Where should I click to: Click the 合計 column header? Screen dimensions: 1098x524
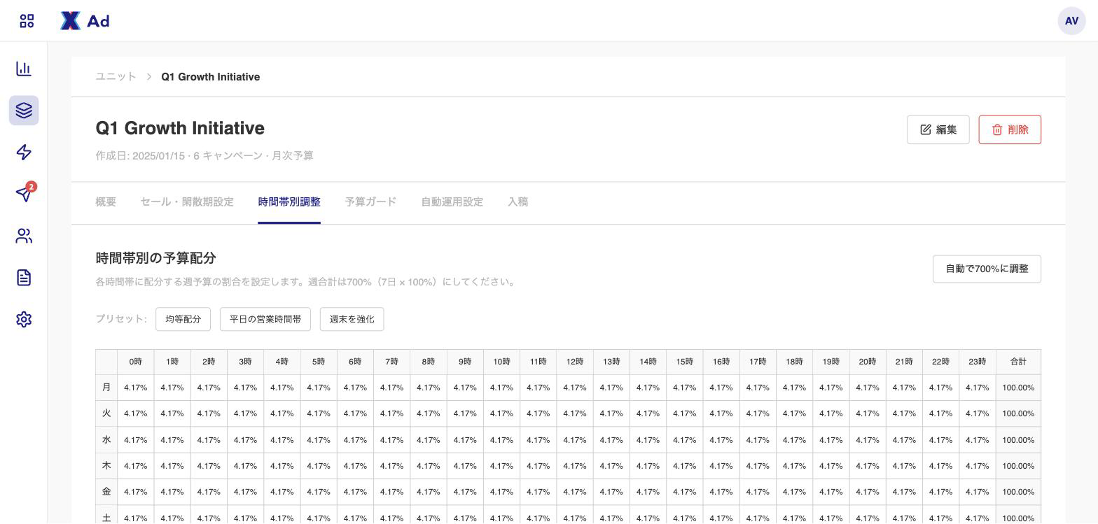pyautogui.click(x=1018, y=362)
